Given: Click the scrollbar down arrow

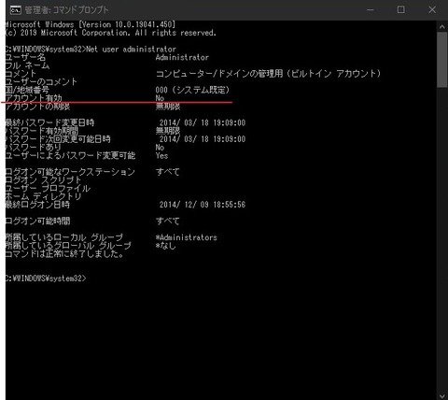Looking at the screenshot, I should tap(442, 395).
